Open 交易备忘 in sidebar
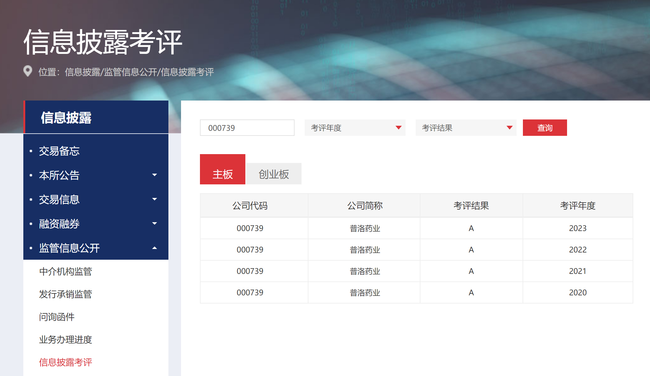The width and height of the screenshot is (650, 376). click(59, 151)
